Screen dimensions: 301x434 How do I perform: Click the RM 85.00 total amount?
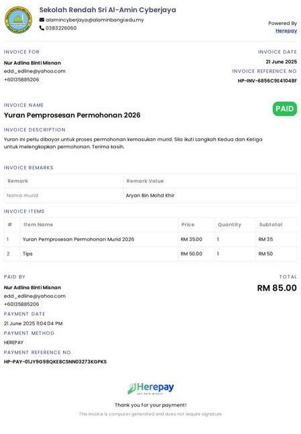coord(277,288)
